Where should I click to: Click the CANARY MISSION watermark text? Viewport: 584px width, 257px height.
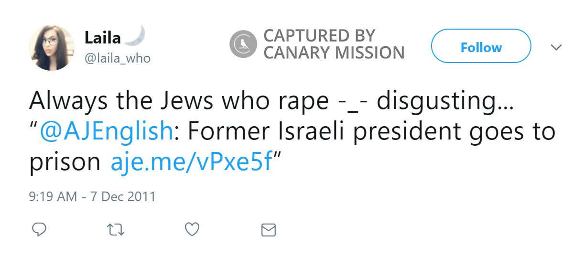(x=334, y=53)
